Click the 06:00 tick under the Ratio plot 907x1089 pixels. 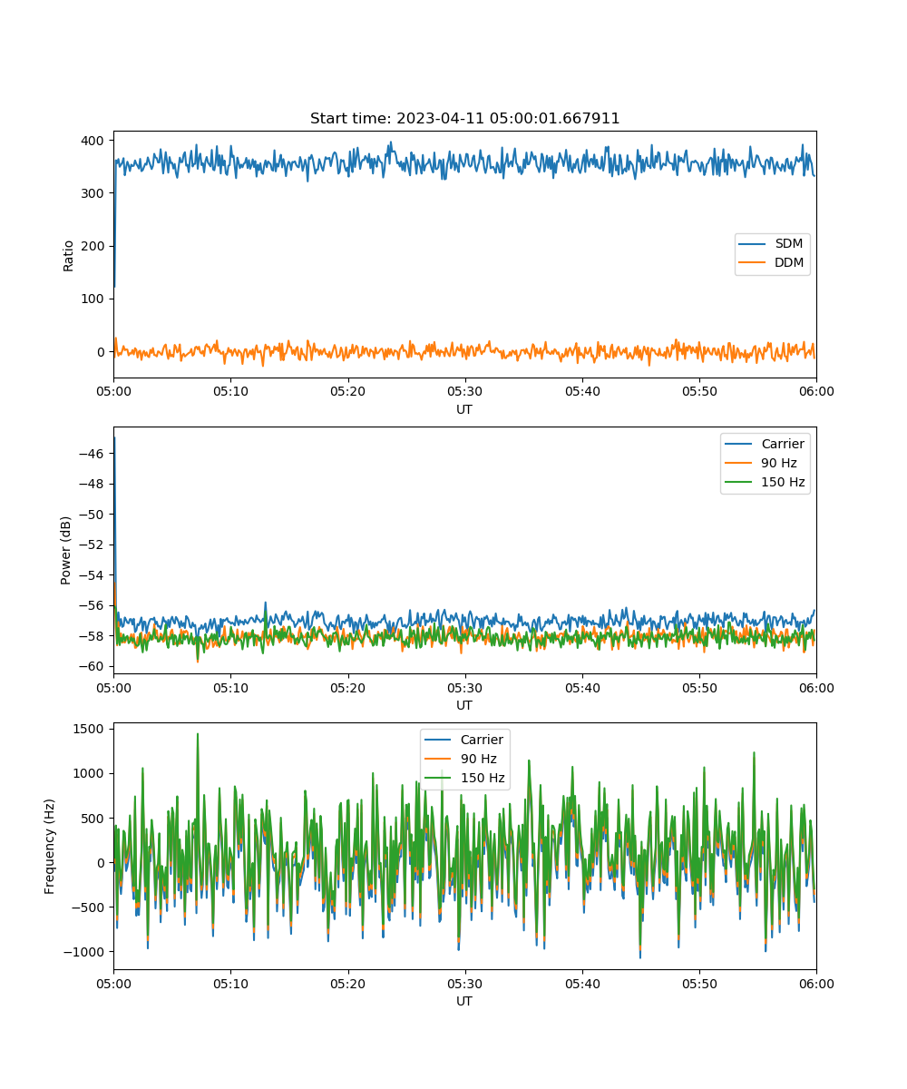815,391
